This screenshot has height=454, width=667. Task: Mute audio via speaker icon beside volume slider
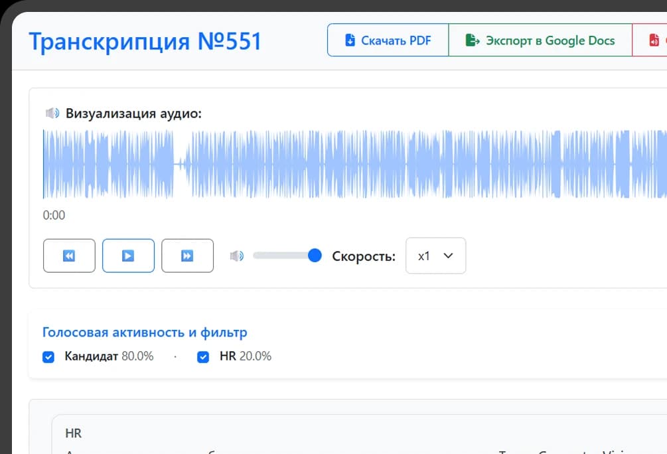pos(236,256)
